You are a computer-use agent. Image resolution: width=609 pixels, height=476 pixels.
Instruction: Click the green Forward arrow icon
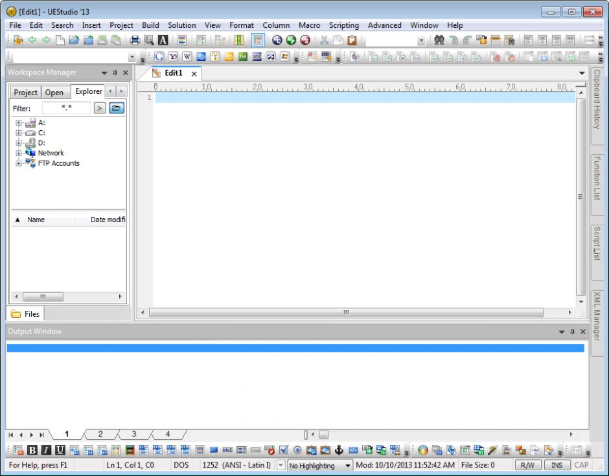click(46, 40)
